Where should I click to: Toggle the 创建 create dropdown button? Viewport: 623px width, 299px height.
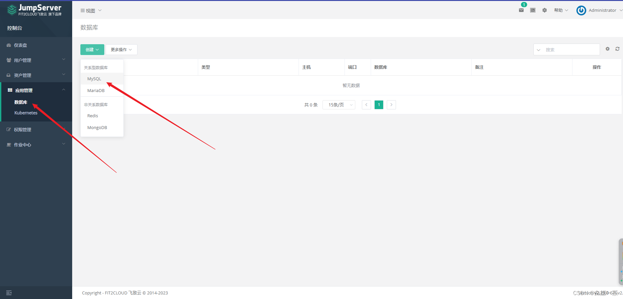92,49
